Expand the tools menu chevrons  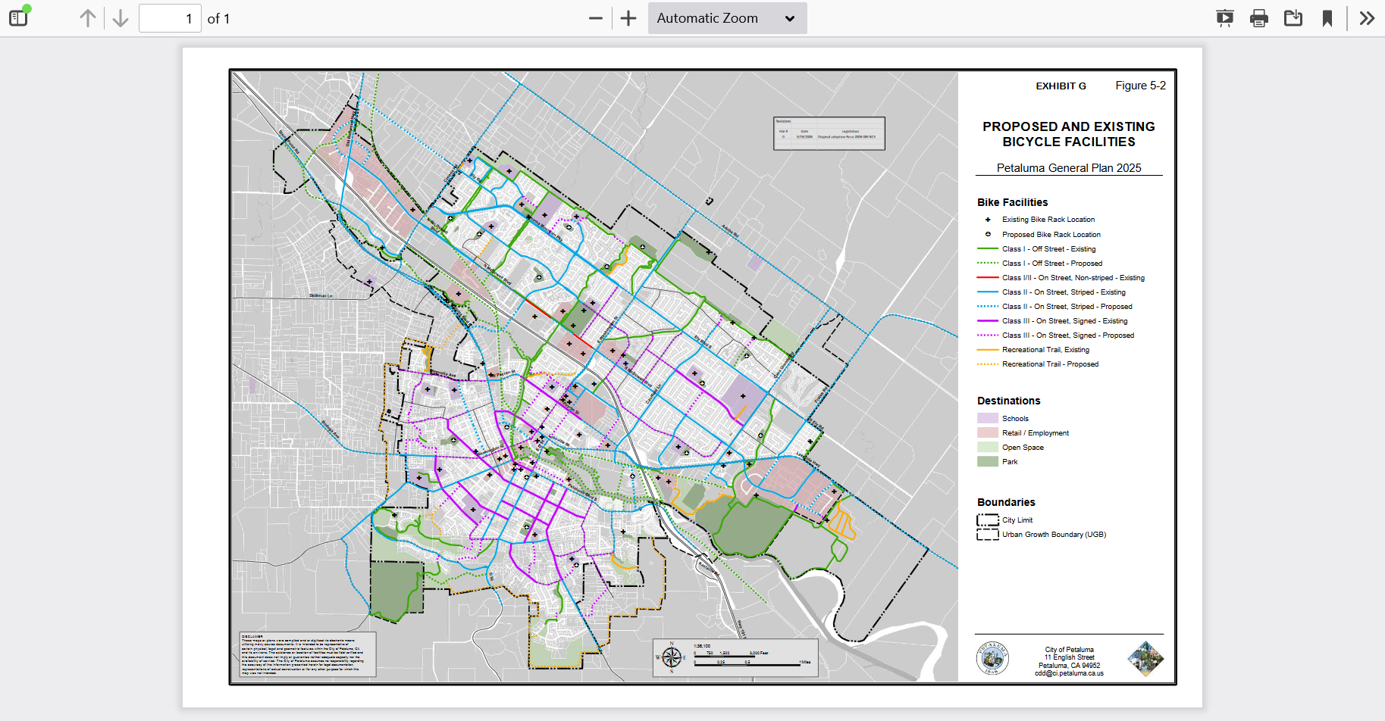click(x=1367, y=18)
